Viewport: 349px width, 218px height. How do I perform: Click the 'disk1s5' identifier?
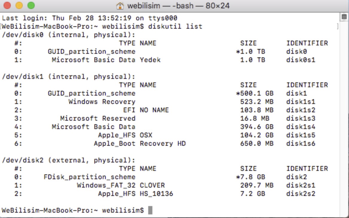pyautogui.click(x=301, y=135)
